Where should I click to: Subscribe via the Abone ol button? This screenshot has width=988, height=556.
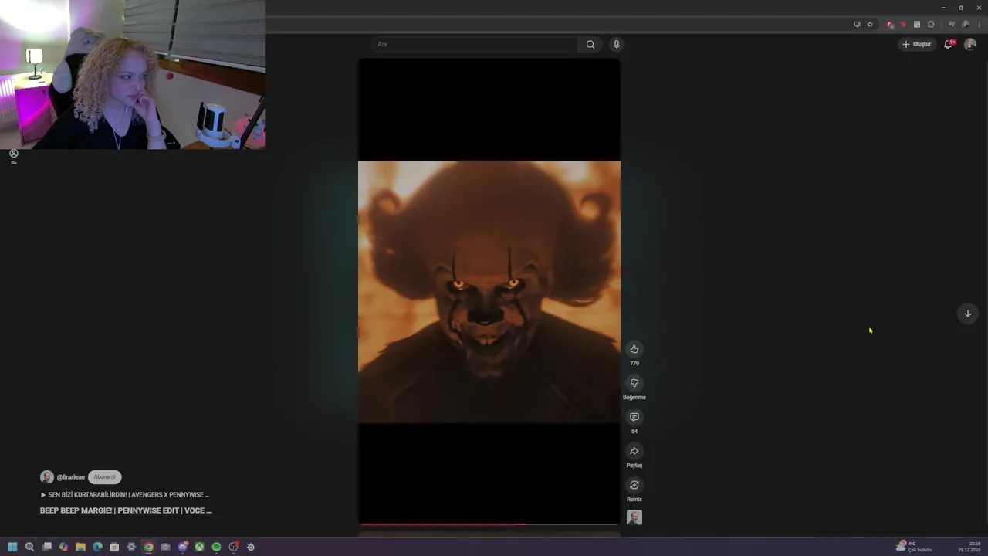pyautogui.click(x=104, y=477)
